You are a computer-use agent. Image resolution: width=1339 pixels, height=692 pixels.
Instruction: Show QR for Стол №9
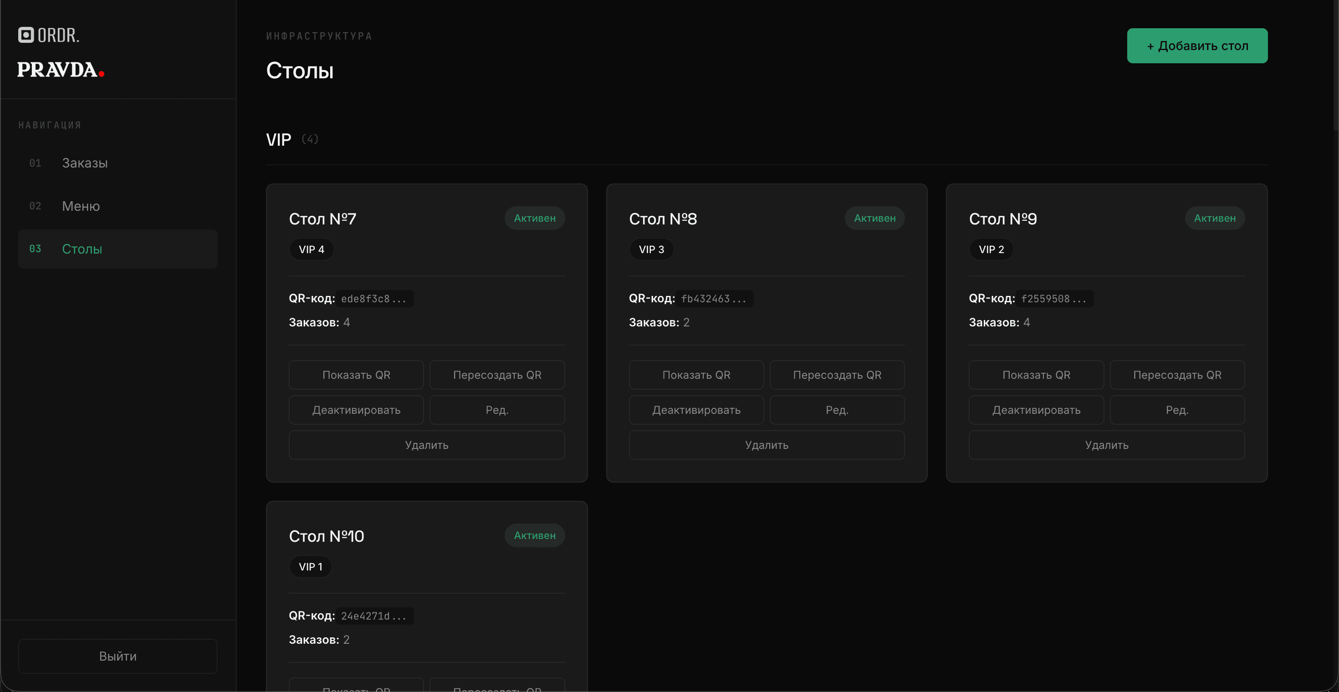[x=1036, y=375]
